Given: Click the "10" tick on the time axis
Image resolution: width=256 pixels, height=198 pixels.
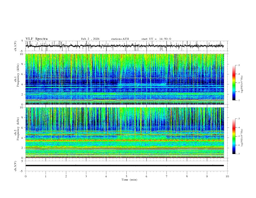Looking at the screenshot, I should pyautogui.click(x=227, y=176).
